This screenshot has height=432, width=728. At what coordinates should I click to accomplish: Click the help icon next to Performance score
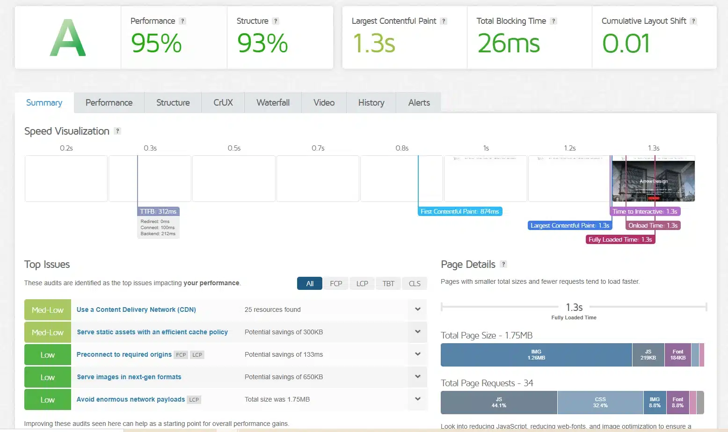[183, 21]
